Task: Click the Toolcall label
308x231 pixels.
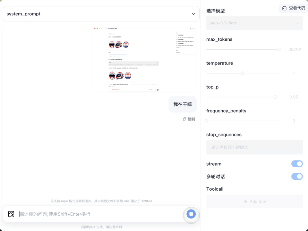Action: click(215, 189)
